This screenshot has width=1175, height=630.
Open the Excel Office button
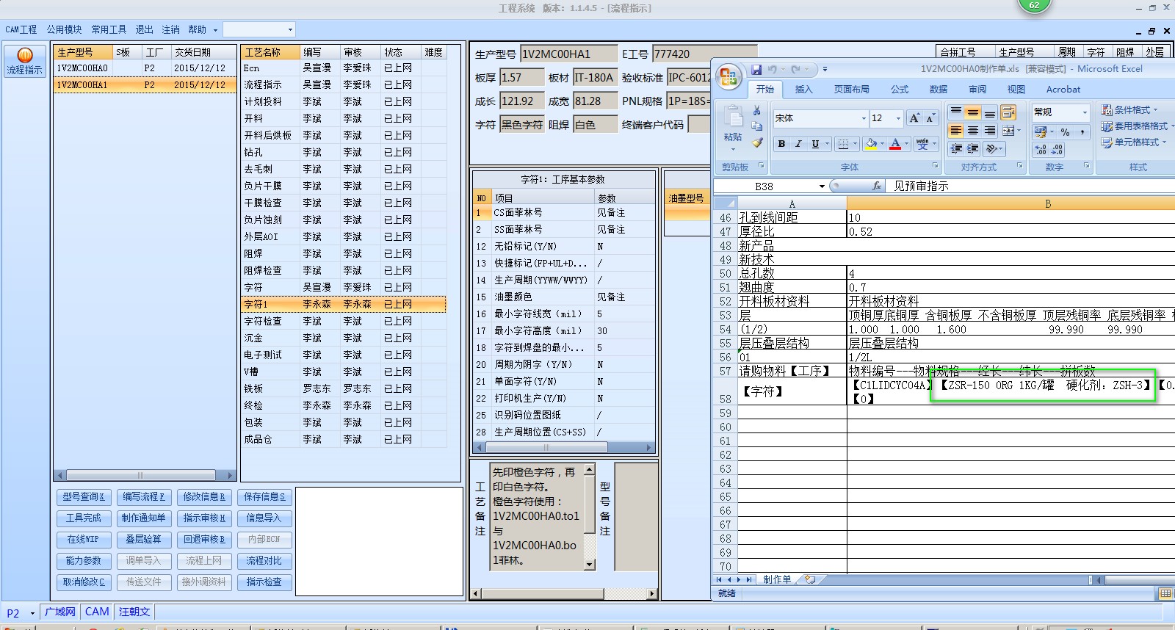pyautogui.click(x=729, y=77)
